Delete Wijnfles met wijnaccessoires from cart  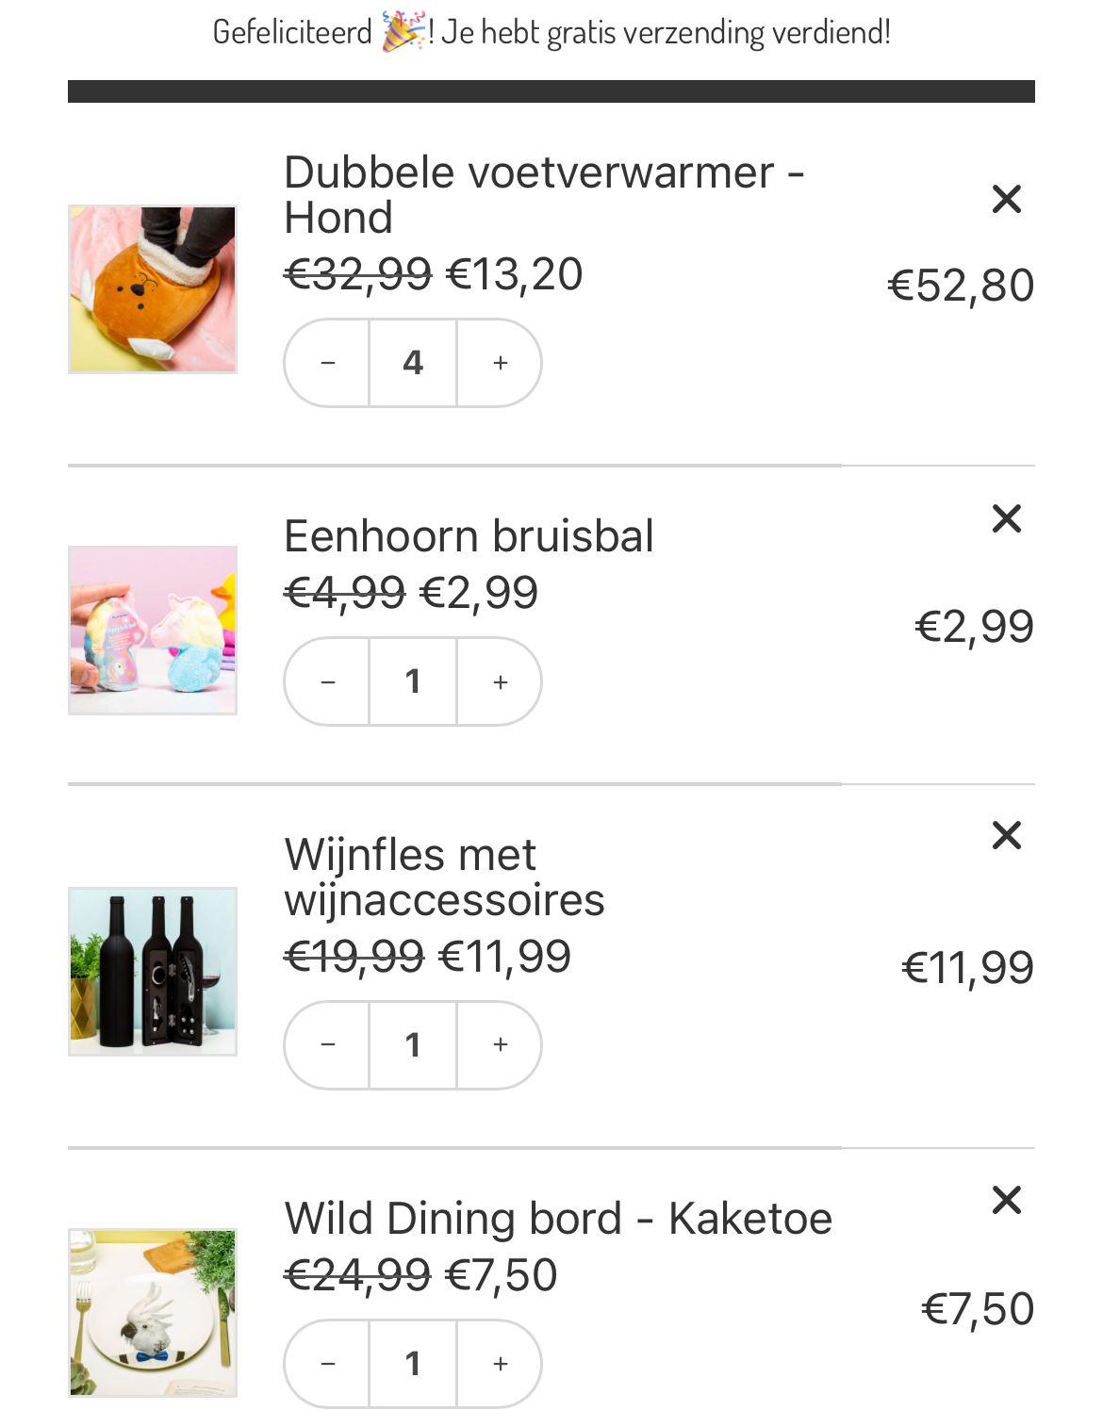pos(1007,835)
